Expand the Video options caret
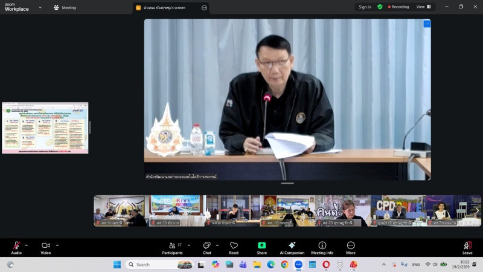This screenshot has height=272, width=483. pyautogui.click(x=57, y=245)
